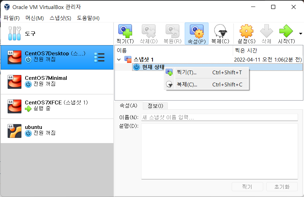304x197 pixels.
Task: Click the grayed-out 삭제 down-arrow toolbar icon
Action: [x=266, y=31]
